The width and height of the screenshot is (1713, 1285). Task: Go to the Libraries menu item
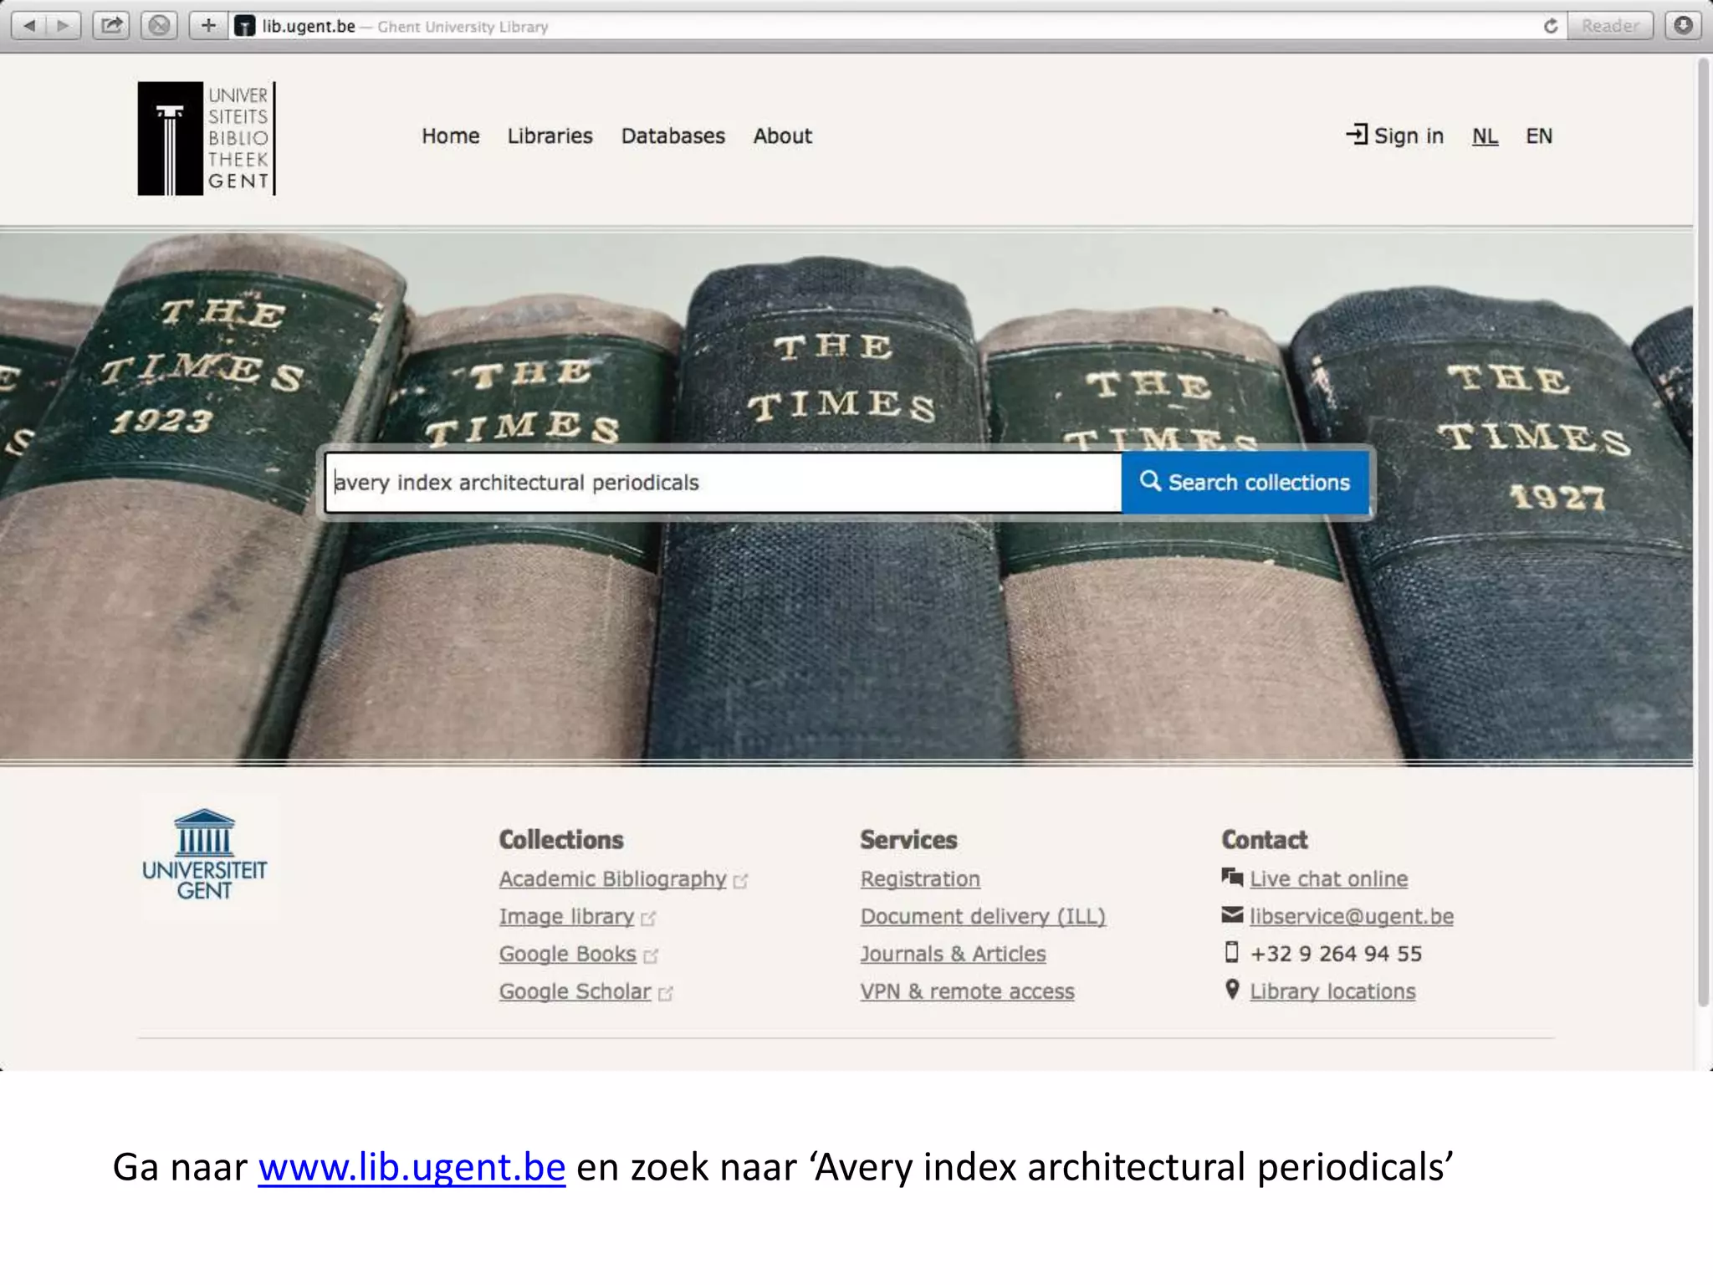[550, 136]
